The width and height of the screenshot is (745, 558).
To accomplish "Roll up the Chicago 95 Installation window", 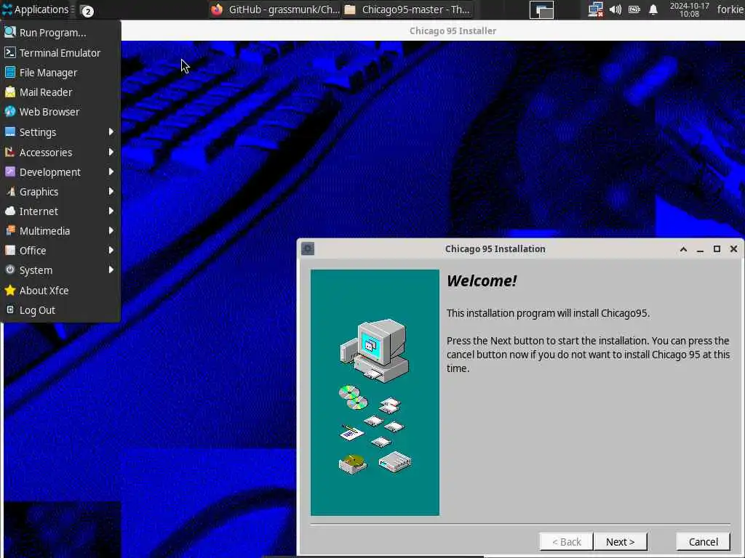I will coord(683,249).
